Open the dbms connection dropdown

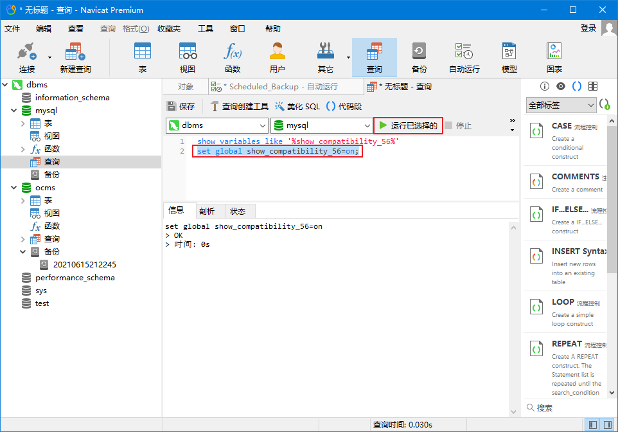[217, 125]
